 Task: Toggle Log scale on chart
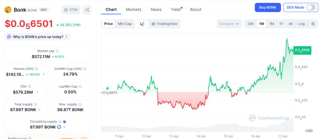(301, 24)
